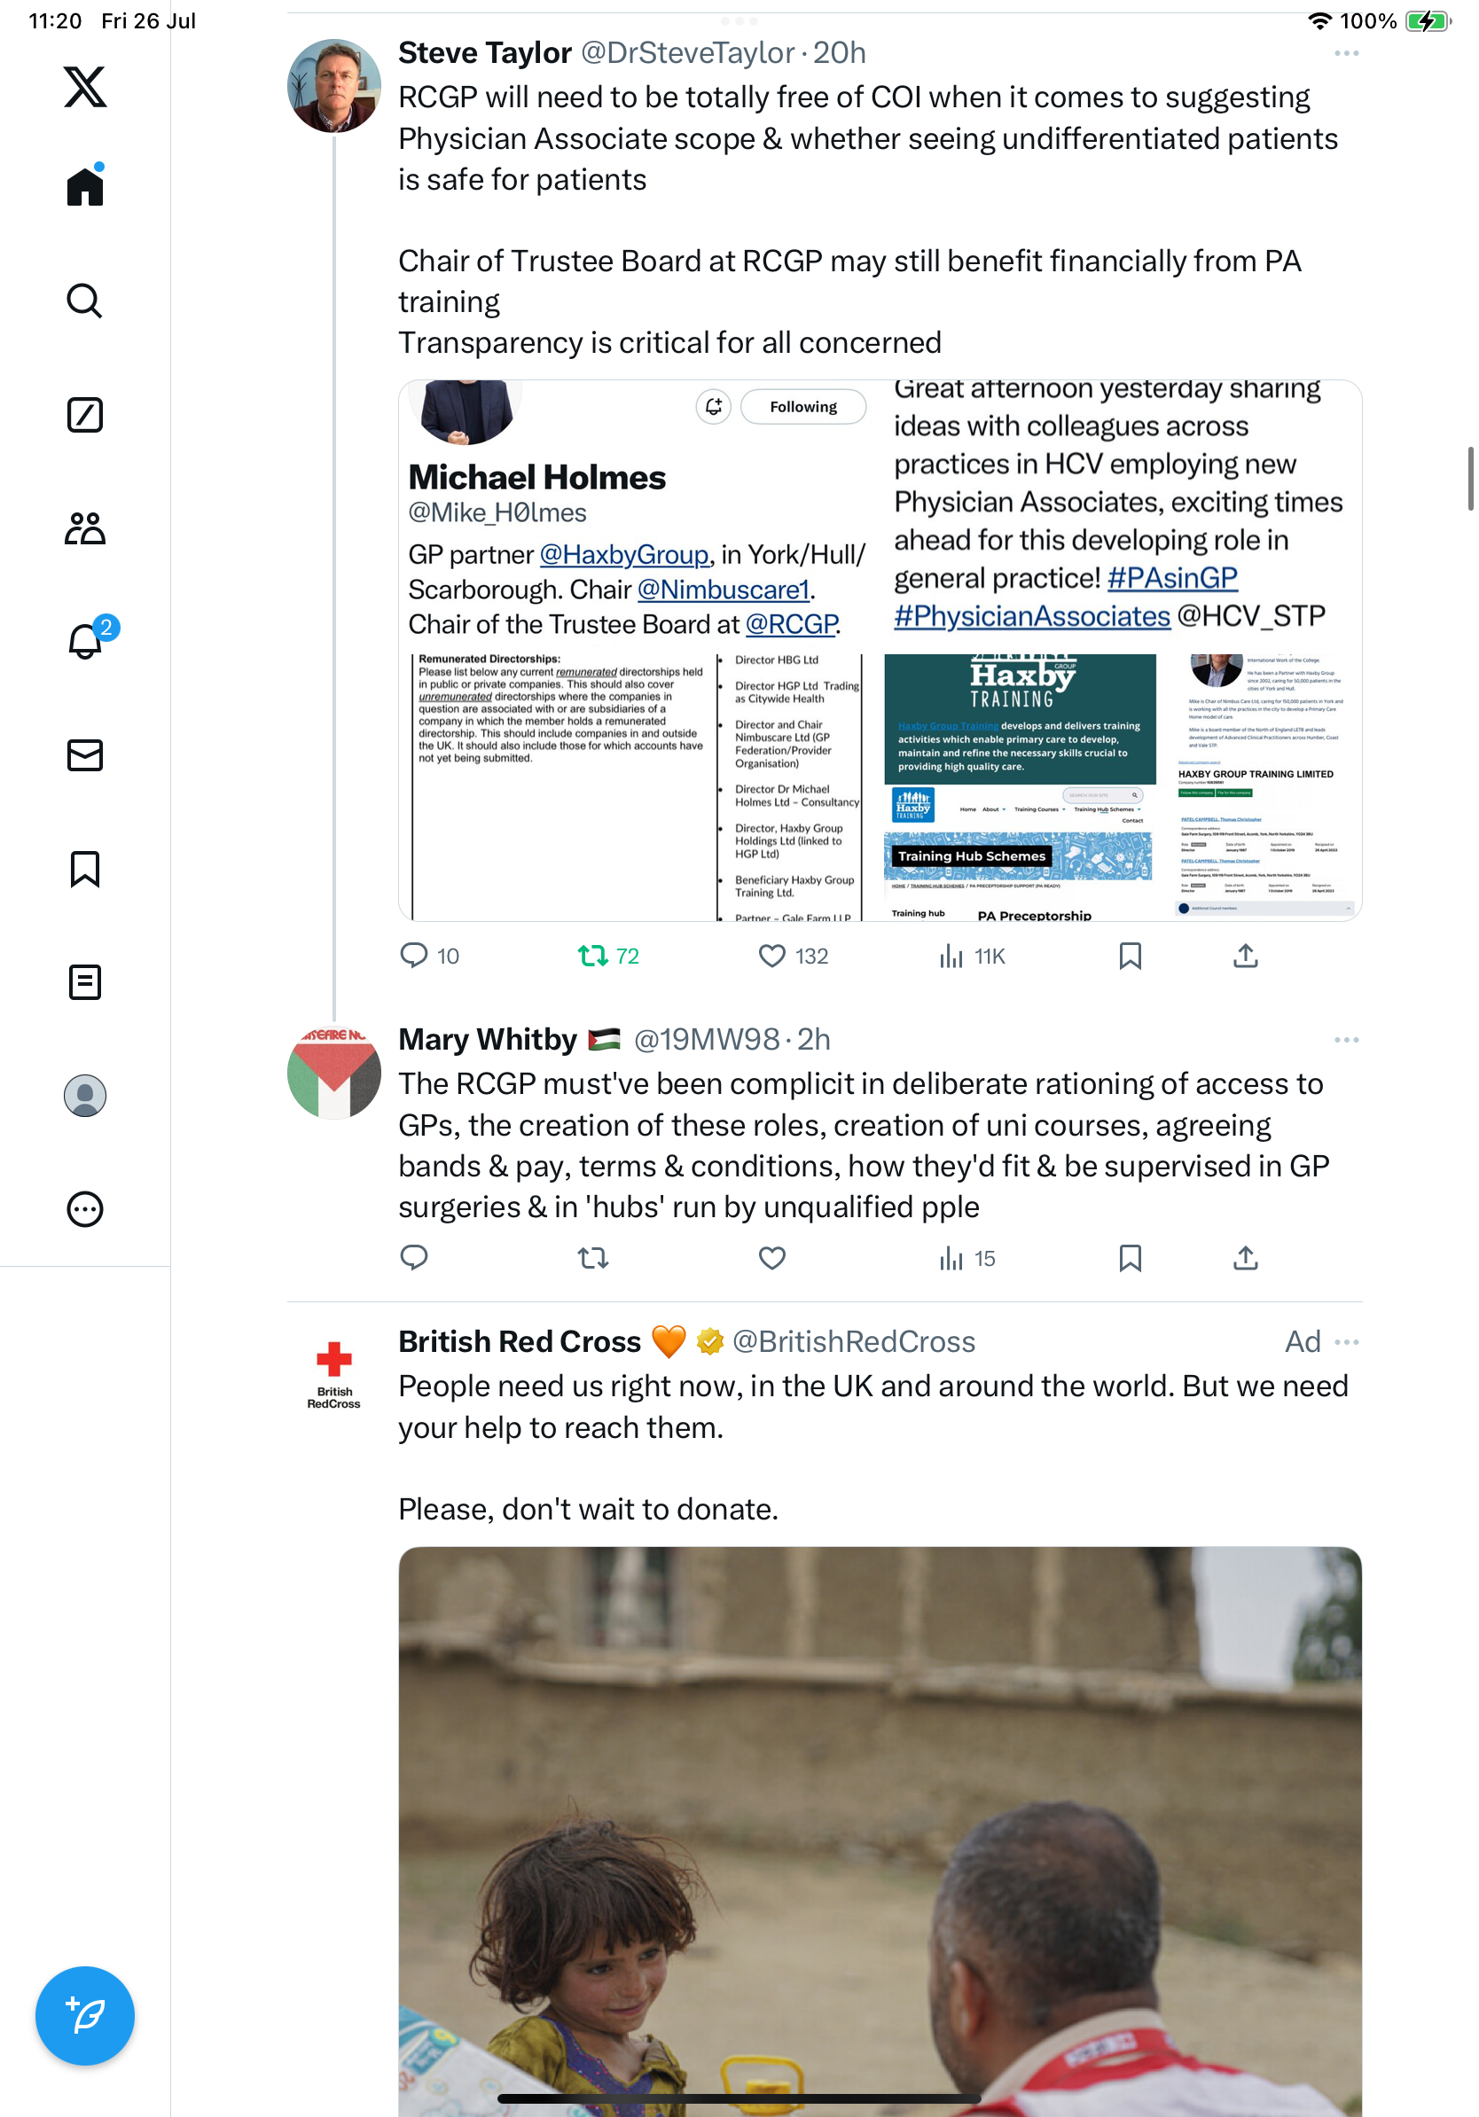Open more options on Mary Whitby's reply

click(x=1346, y=1040)
